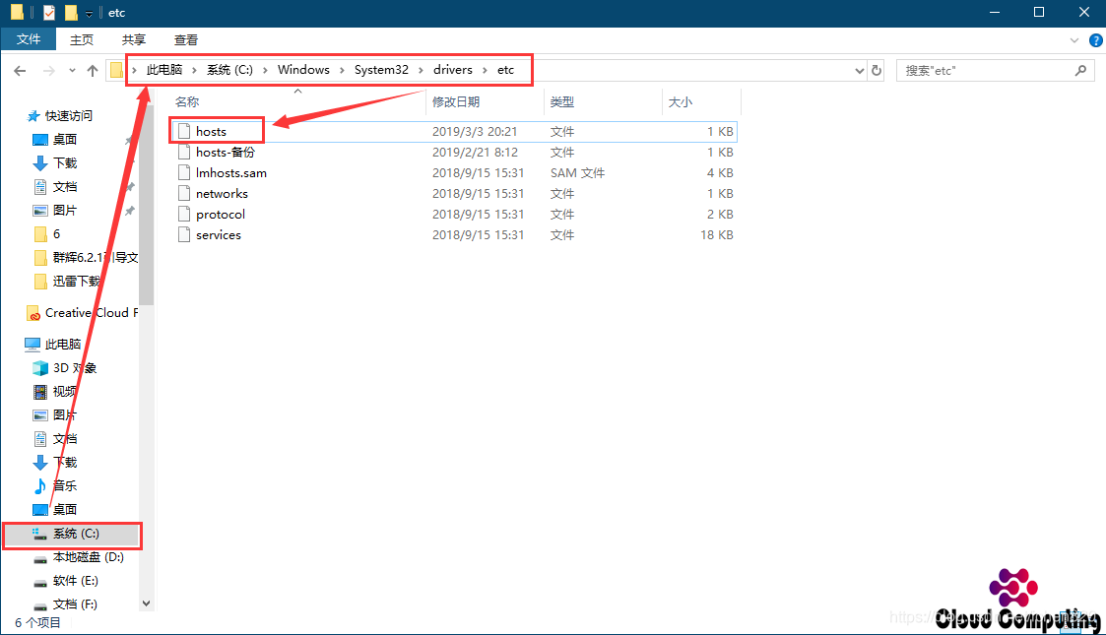Click the navigation pane scrollbar thumb
Viewport: 1106px width, 635px height.
(x=146, y=205)
